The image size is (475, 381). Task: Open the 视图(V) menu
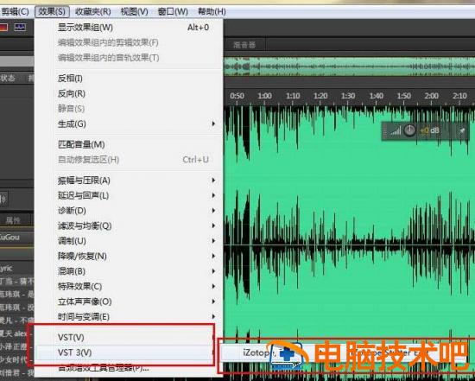point(134,12)
